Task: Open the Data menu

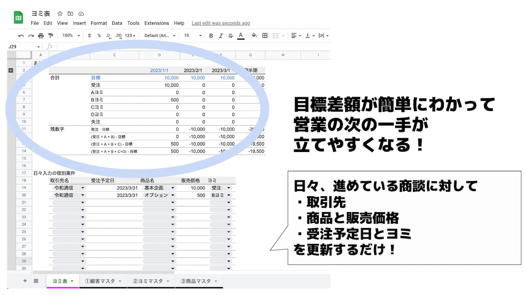Action: 117,23
